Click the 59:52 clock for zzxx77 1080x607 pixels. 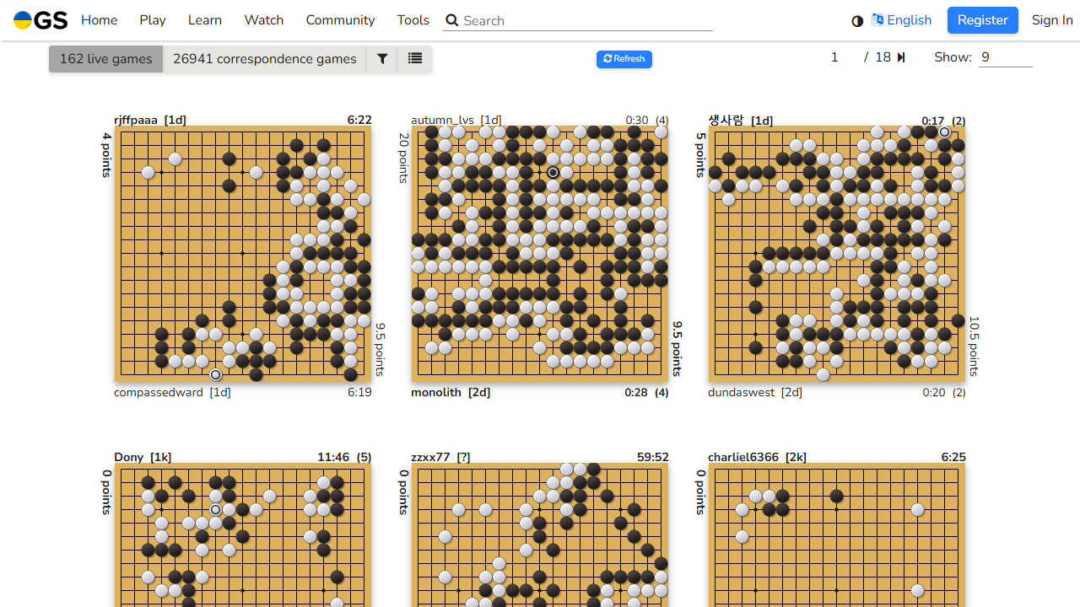point(653,457)
